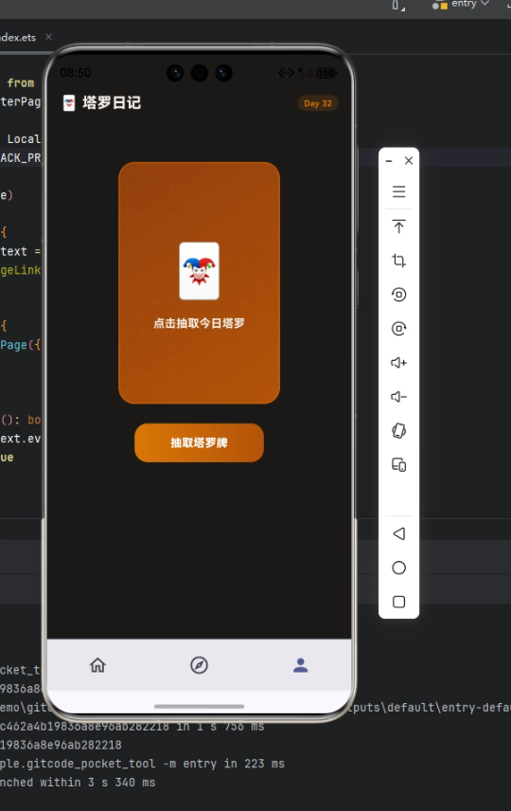Click the 塔罗日记 app logo icon

[69, 103]
